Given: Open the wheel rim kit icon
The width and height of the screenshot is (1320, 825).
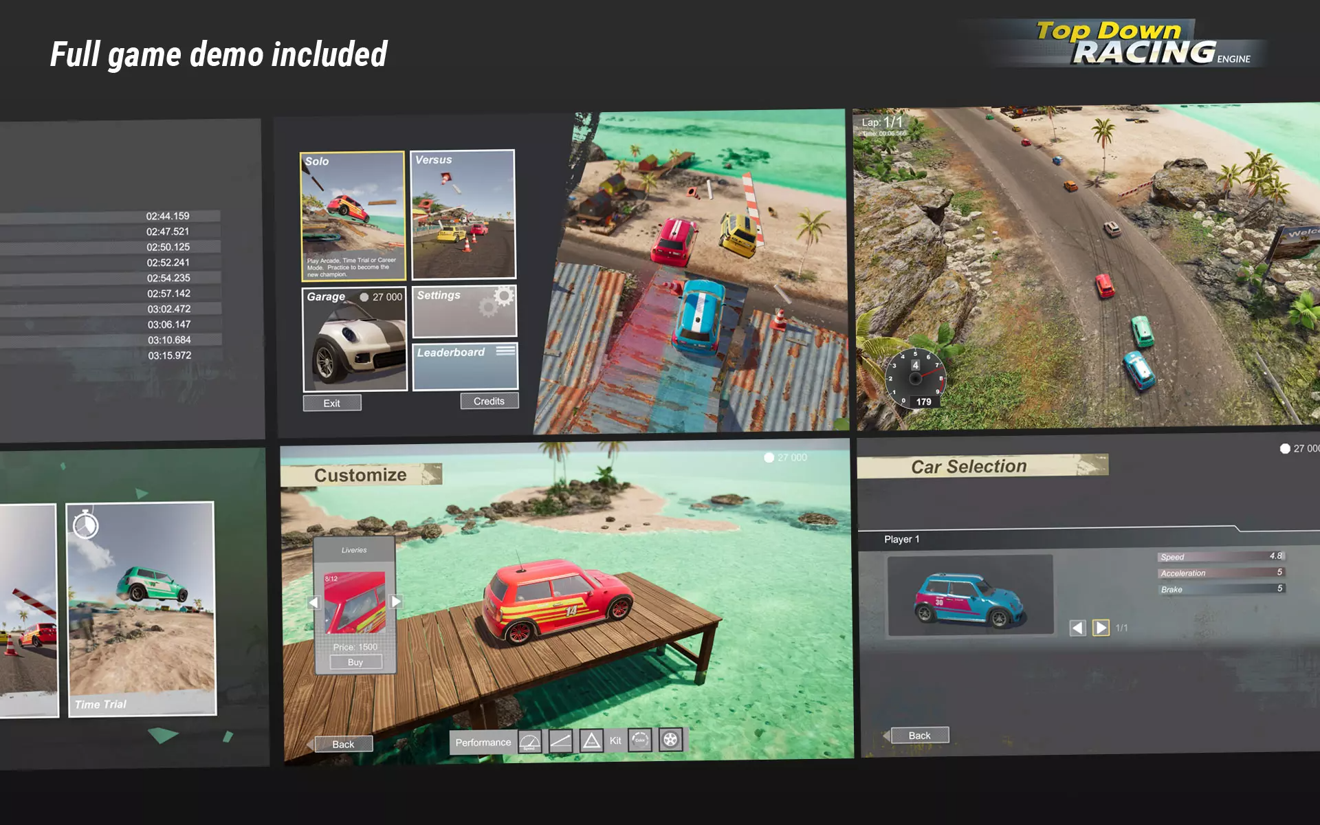Looking at the screenshot, I should coord(670,740).
